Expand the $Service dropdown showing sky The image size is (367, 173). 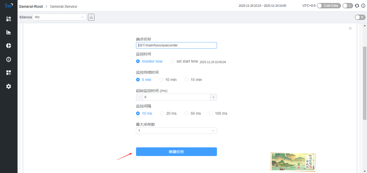tap(60, 17)
